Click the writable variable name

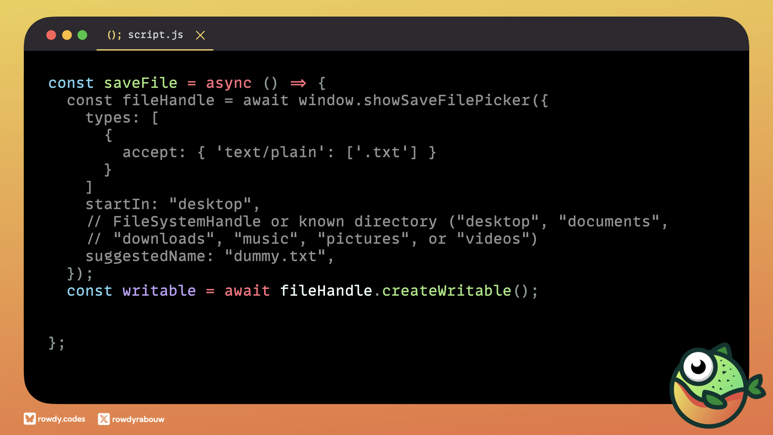tap(159, 291)
